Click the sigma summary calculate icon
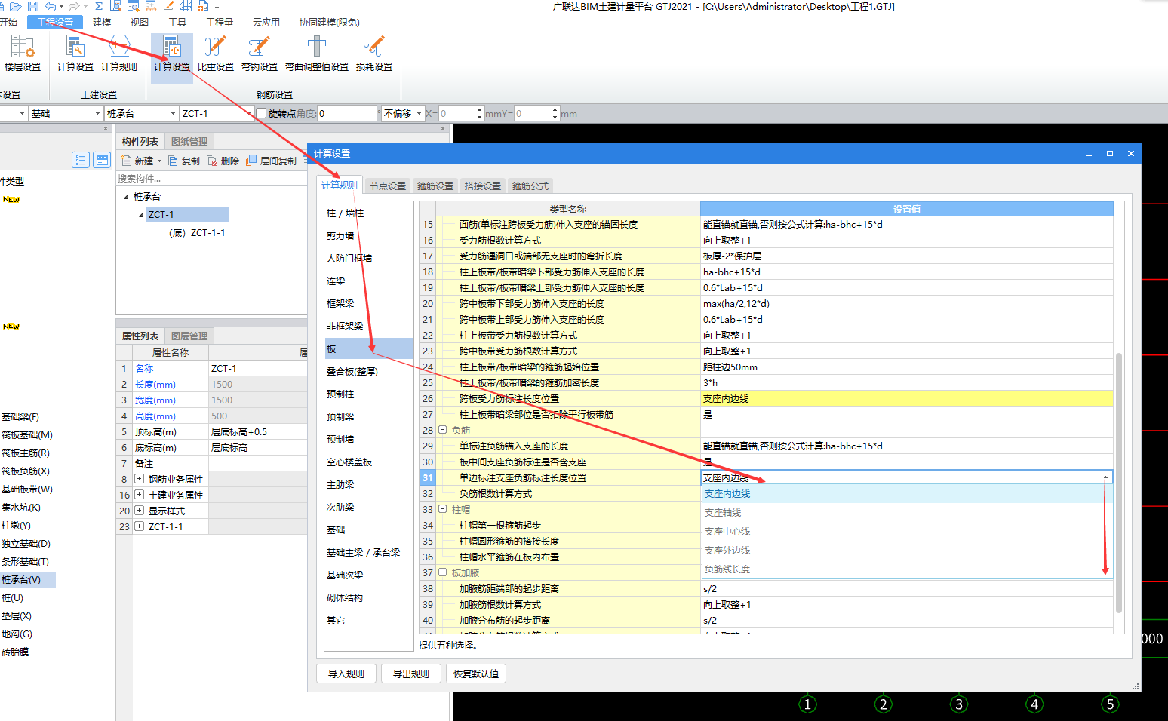Screen dimensions: 1168x721 (x=99, y=6)
